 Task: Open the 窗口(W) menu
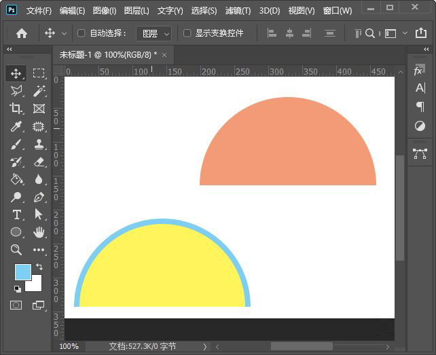338,11
